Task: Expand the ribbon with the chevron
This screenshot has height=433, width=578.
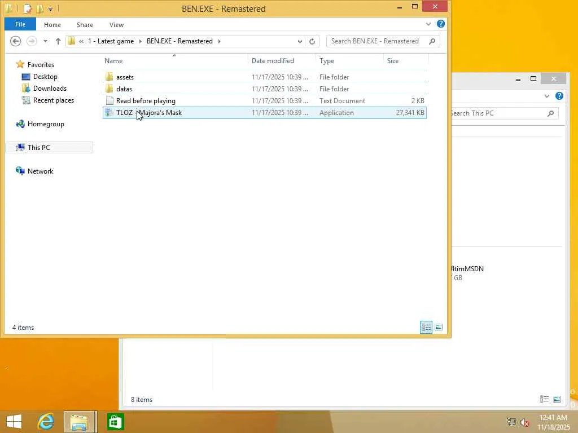Action: point(428,24)
